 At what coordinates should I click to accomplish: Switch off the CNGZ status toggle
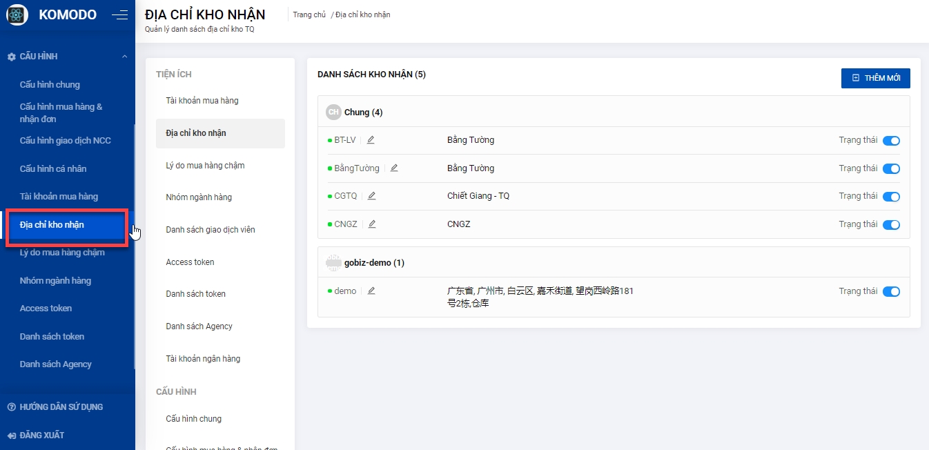point(891,225)
